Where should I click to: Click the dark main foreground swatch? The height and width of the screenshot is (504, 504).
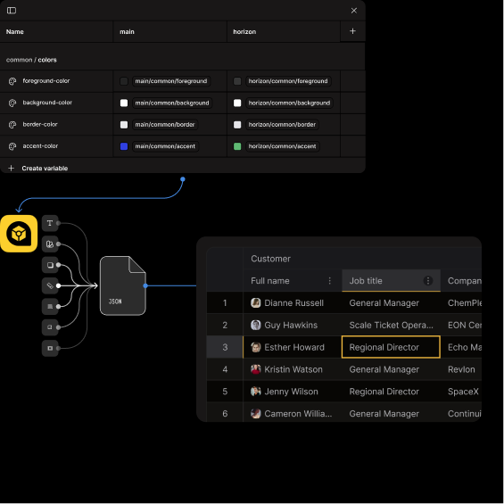coord(124,81)
